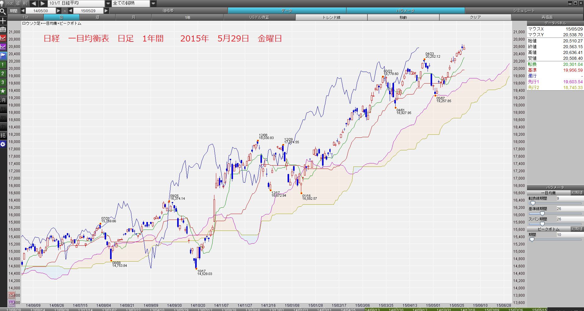
Task: Click the 期間 period label button
Action: 14,11
